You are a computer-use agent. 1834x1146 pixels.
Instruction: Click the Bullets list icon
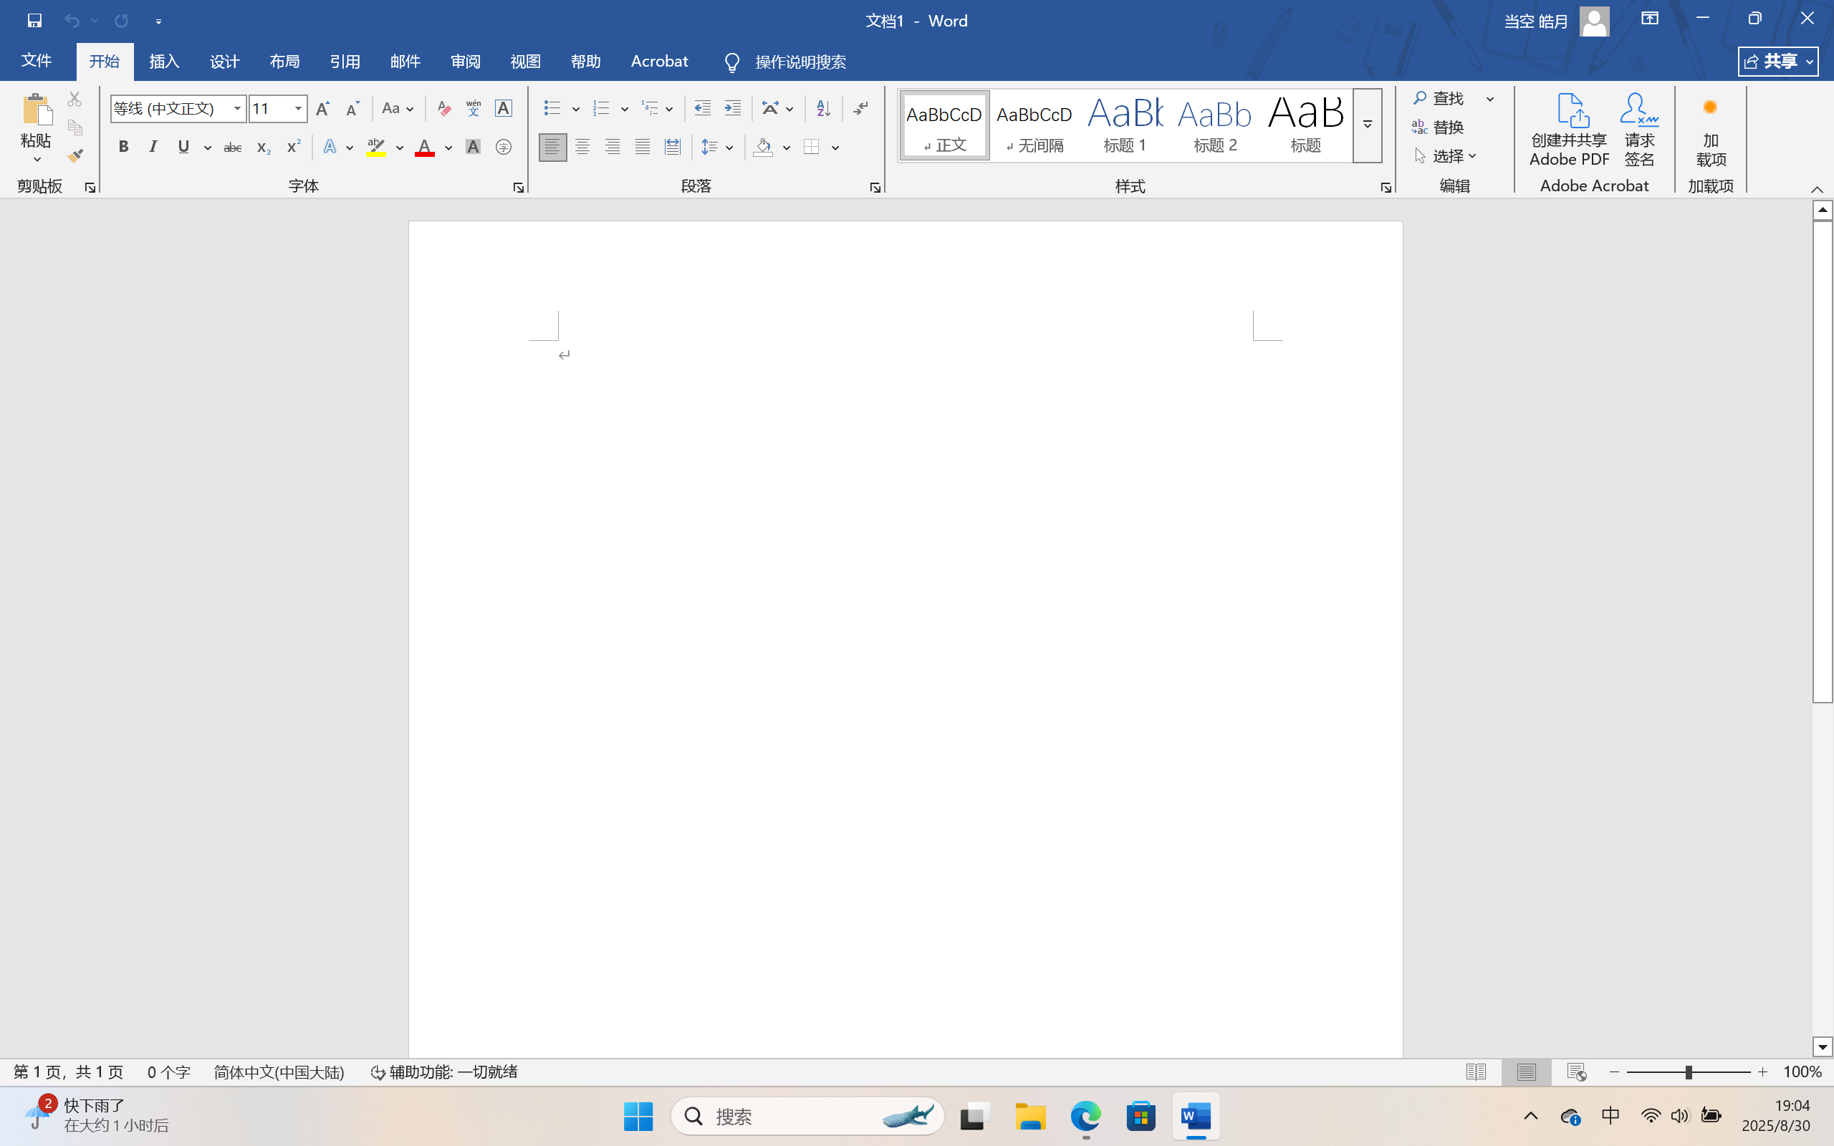[x=552, y=108]
